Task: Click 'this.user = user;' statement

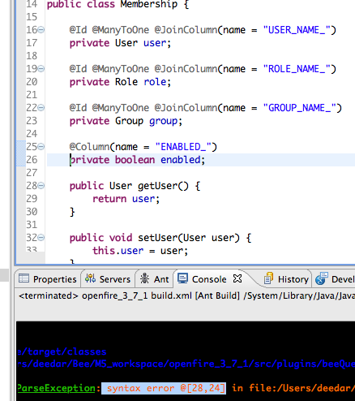Action: [x=140, y=251]
